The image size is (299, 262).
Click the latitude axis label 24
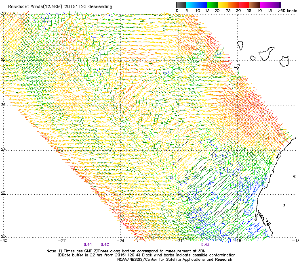coord(3,150)
